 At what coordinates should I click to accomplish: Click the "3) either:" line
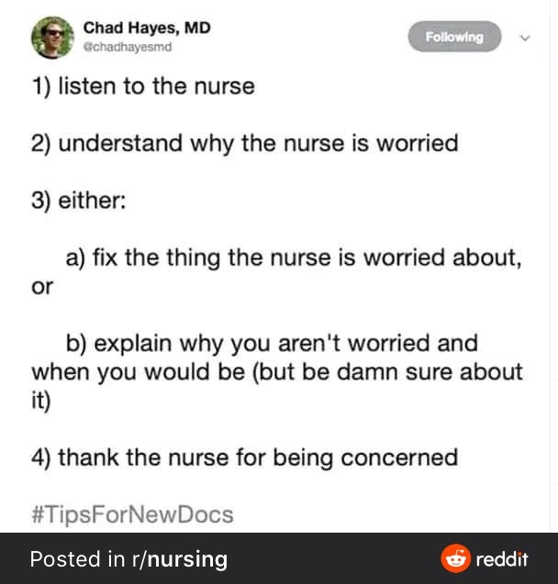click(x=79, y=201)
